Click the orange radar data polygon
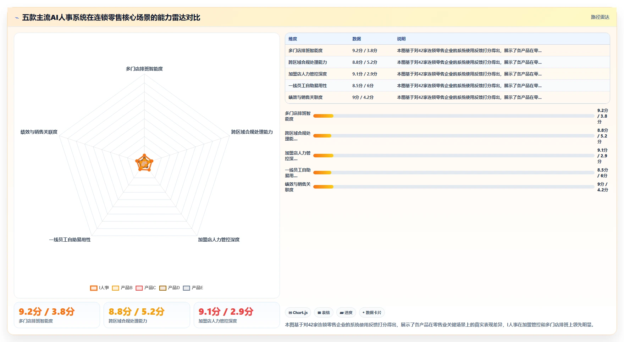The width and height of the screenshot is (624, 342). click(x=144, y=163)
